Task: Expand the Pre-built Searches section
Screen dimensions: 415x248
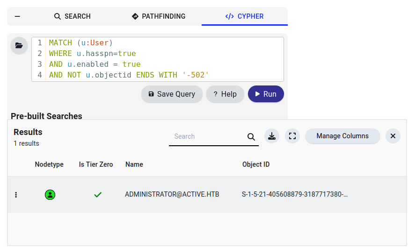Action: pyautogui.click(x=46, y=116)
